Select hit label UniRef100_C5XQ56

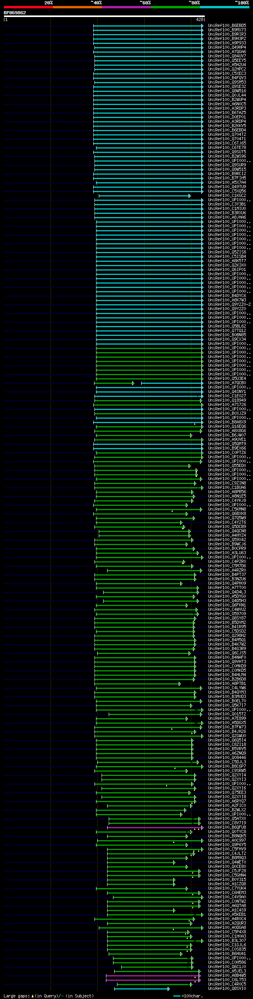coord(227,191)
